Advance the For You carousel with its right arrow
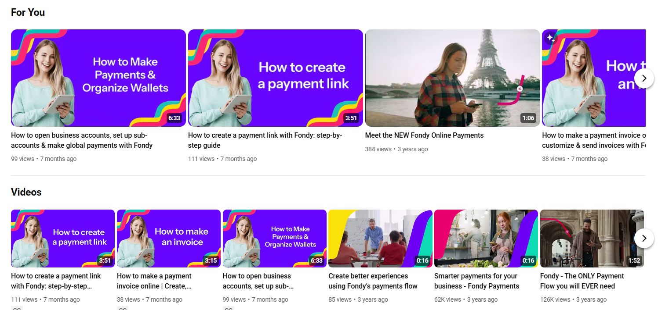 (643, 78)
